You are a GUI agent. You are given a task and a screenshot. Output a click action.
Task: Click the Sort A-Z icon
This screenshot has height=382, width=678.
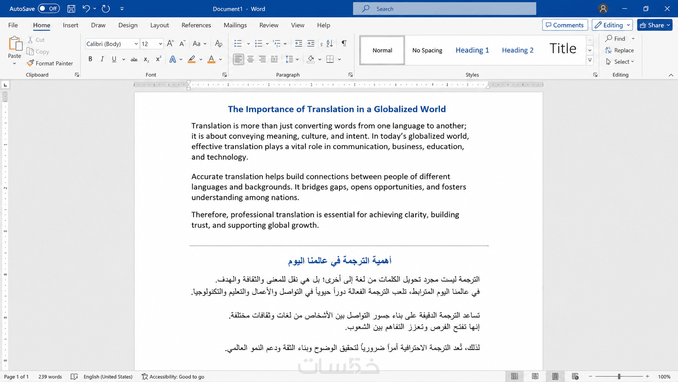click(330, 43)
